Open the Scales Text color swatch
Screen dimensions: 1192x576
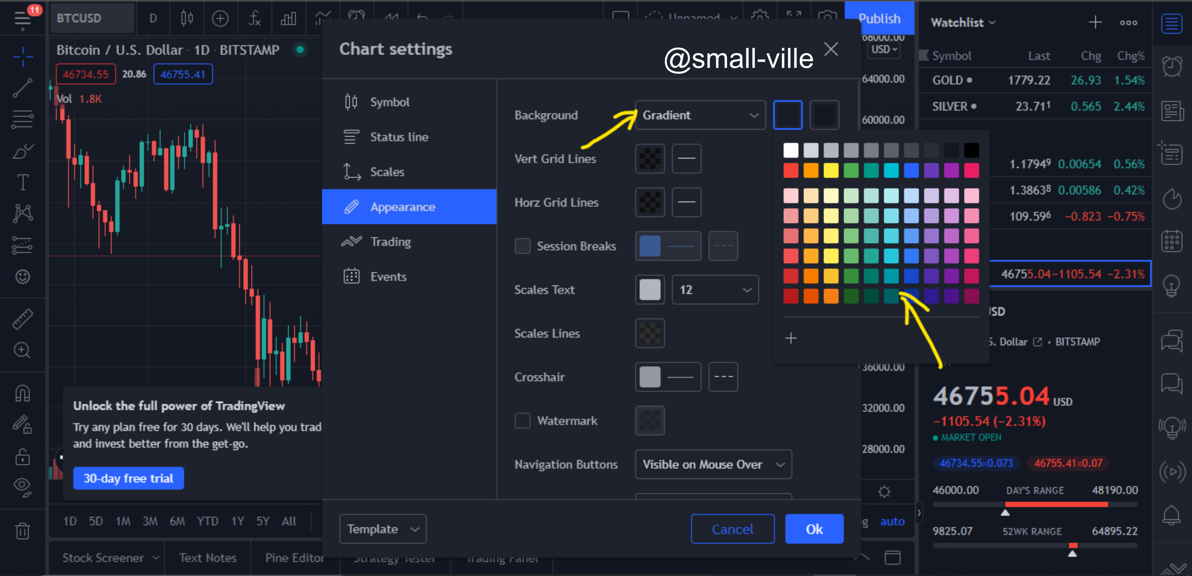tap(650, 289)
